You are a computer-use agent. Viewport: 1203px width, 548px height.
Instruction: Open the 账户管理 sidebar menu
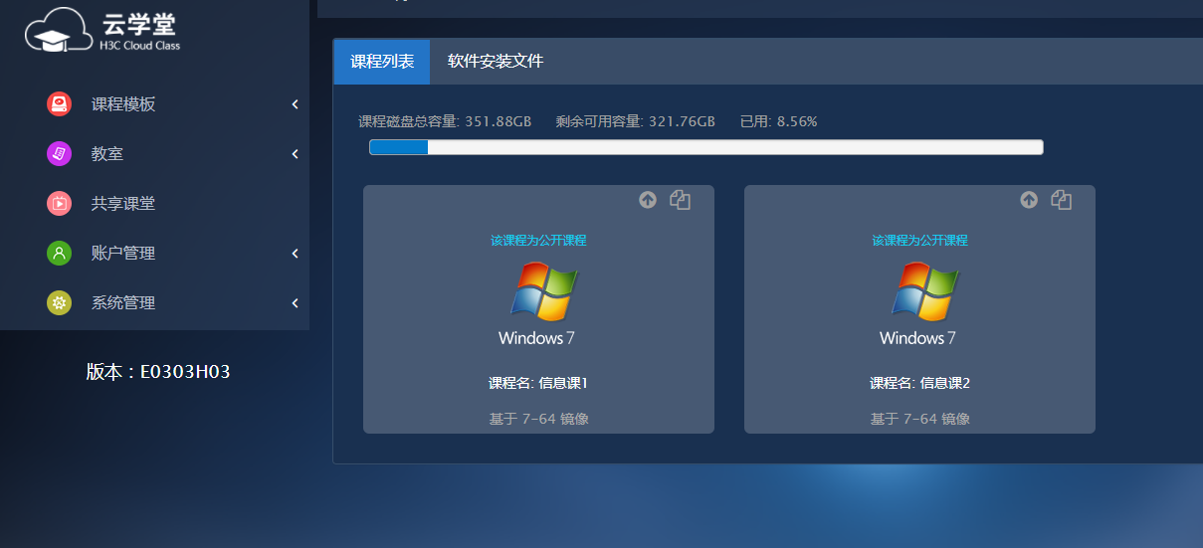(x=154, y=254)
